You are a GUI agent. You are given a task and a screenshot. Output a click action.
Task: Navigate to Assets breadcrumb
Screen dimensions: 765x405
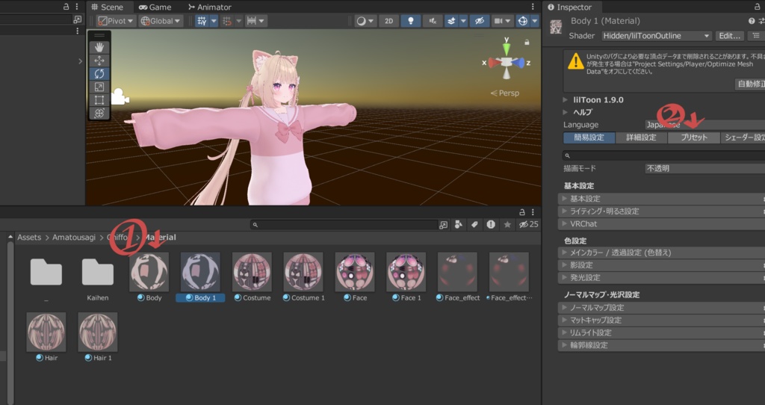coord(29,237)
